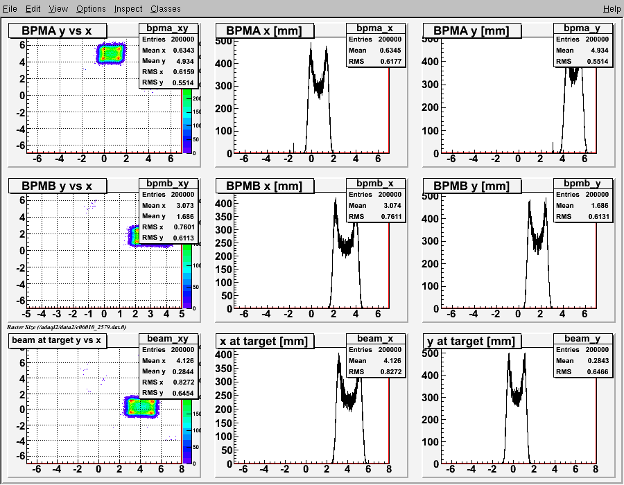Click RMS 0.6177 in bpma_x stats
Viewport: 624px width, 485px height.
coord(375,61)
